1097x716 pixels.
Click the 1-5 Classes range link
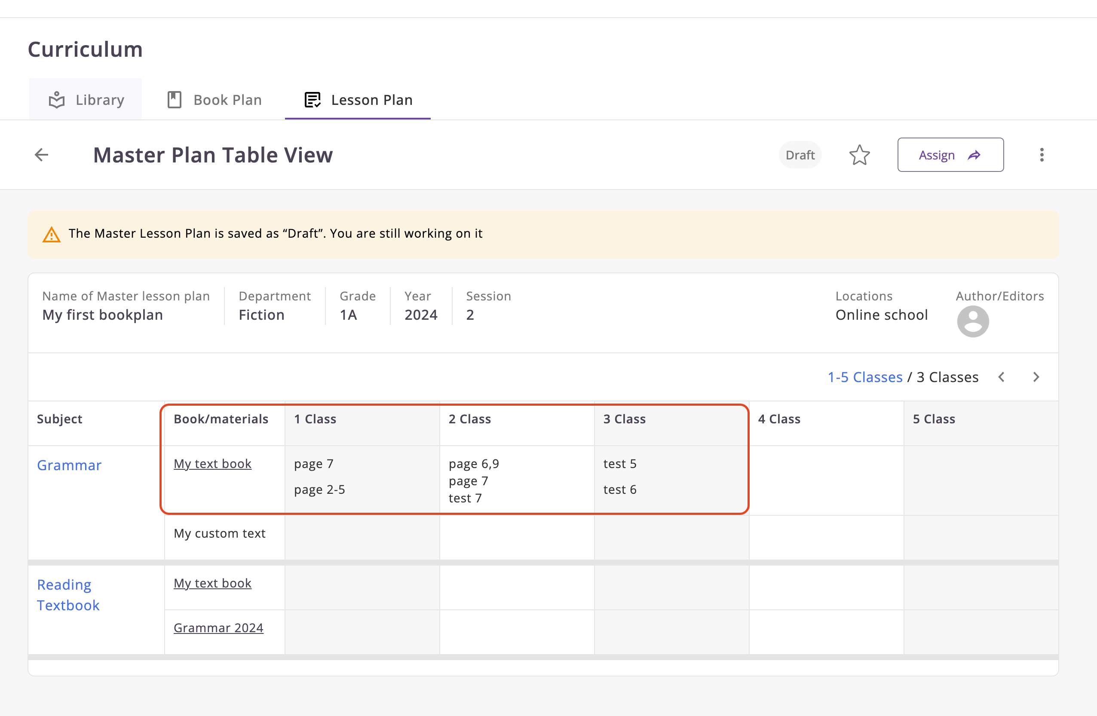coord(865,377)
